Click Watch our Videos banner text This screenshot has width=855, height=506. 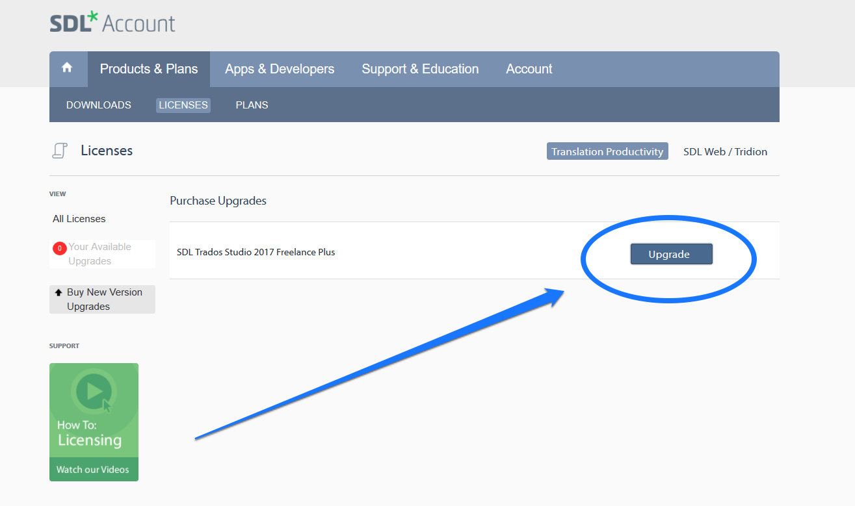(x=93, y=470)
